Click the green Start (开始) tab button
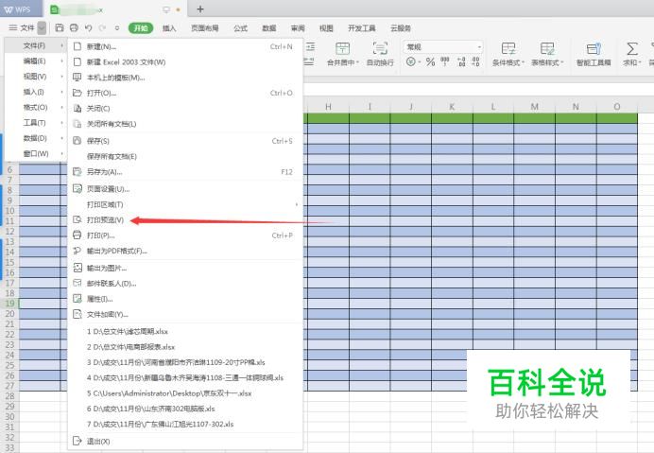 click(x=141, y=28)
